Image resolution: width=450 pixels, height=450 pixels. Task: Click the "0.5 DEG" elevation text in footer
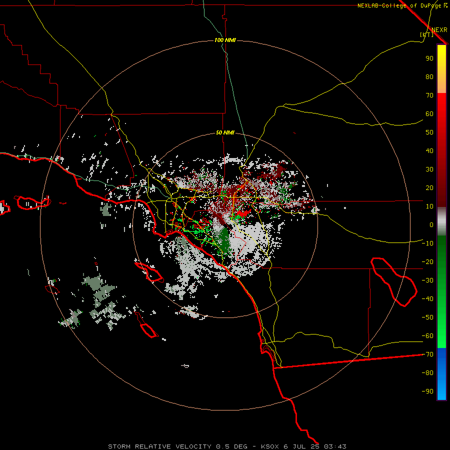[231, 446]
